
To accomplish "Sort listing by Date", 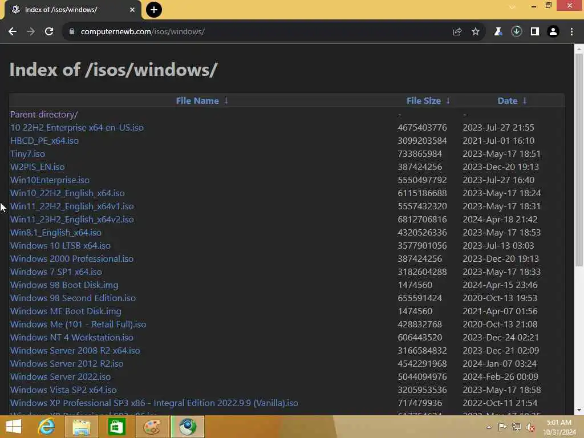I will 507,100.
